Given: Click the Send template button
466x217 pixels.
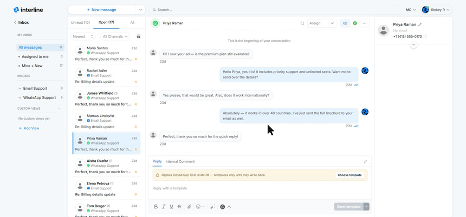Looking at the screenshot, I should (x=348, y=207).
